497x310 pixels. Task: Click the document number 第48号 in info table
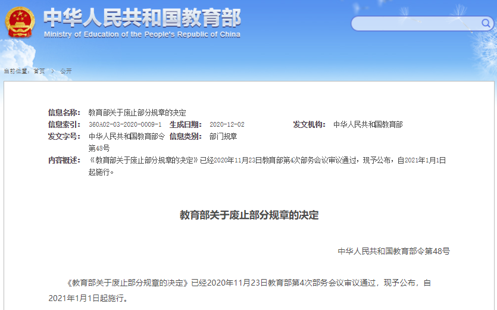pyautogui.click(x=99, y=148)
